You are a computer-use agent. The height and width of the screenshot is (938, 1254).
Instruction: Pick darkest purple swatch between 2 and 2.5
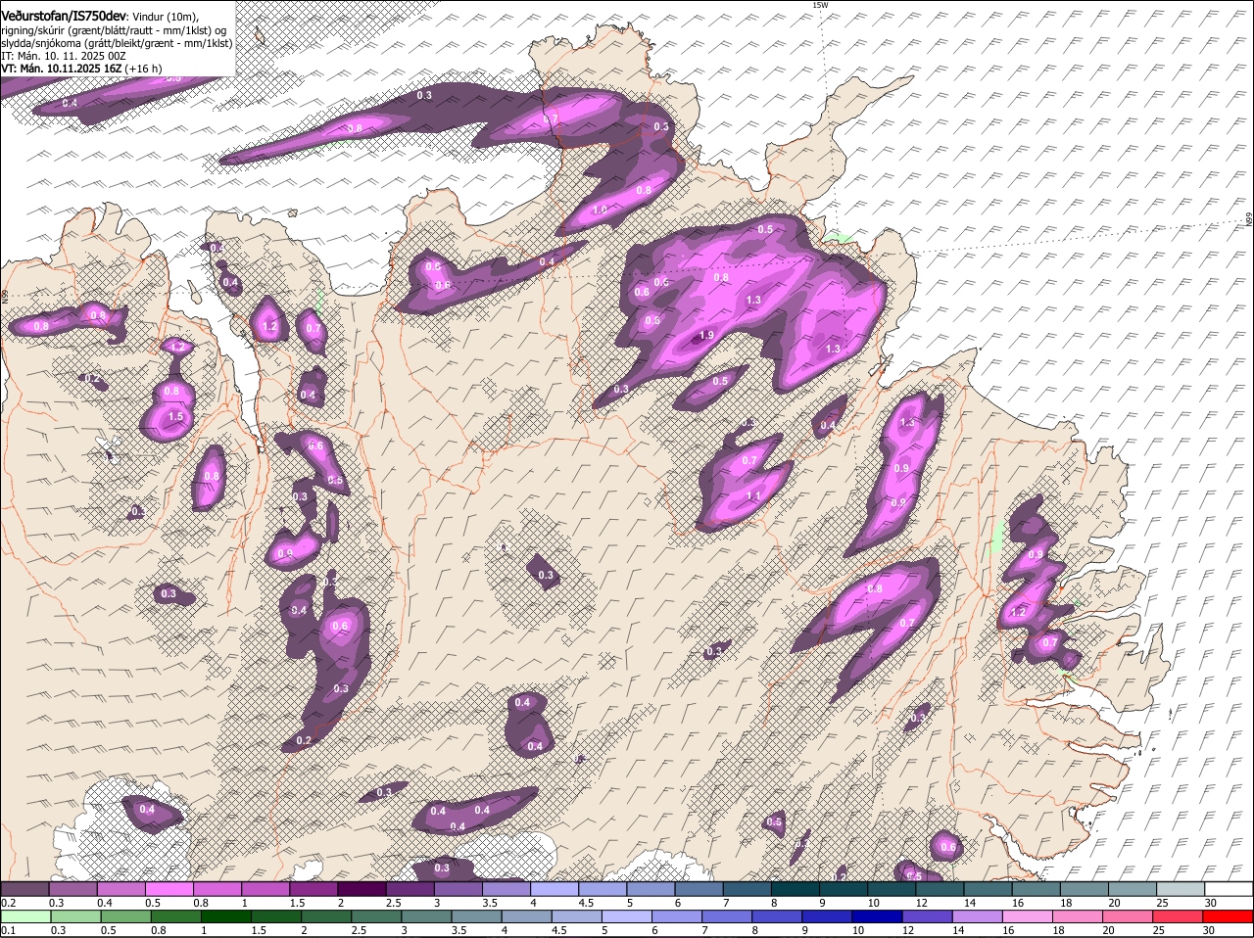click(362, 888)
